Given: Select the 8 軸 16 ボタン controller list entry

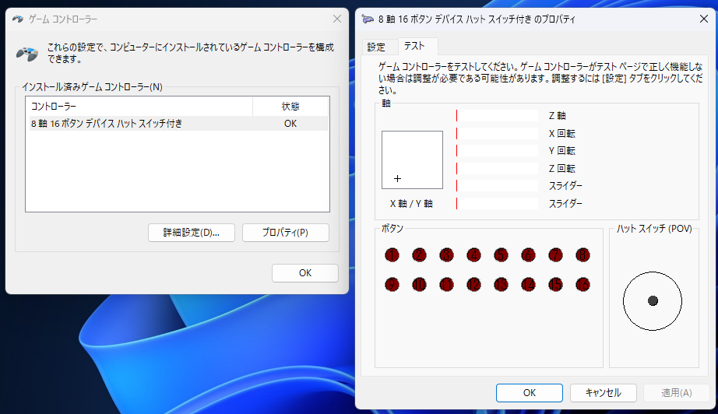Looking at the screenshot, I should [107, 123].
